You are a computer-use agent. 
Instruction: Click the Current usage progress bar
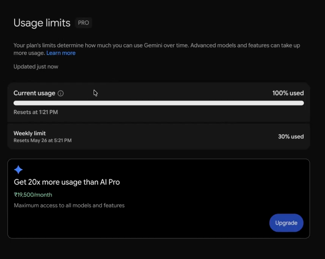click(159, 103)
